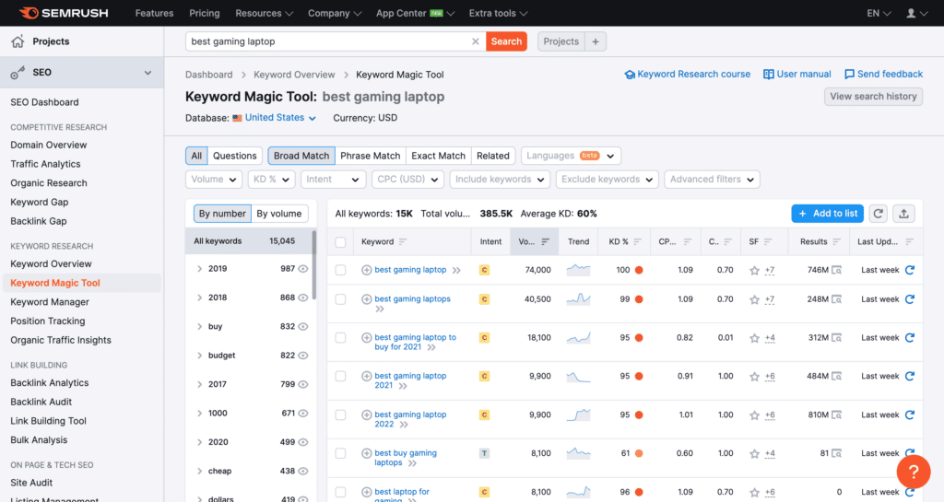Refresh the keyword table with the reload icon
Viewport: 944px width, 502px height.
click(x=879, y=214)
